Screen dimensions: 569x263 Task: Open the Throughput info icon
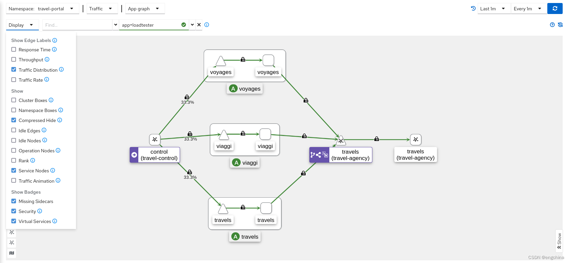pos(47,59)
